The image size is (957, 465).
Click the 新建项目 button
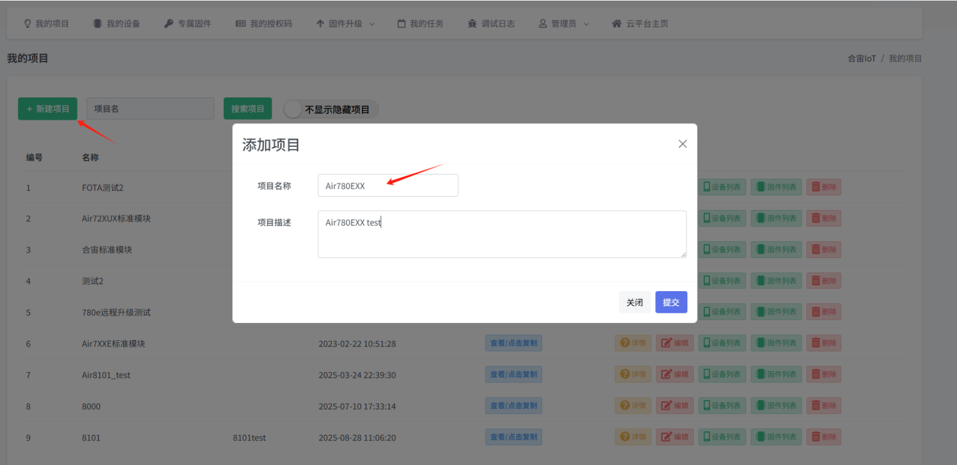tap(48, 109)
